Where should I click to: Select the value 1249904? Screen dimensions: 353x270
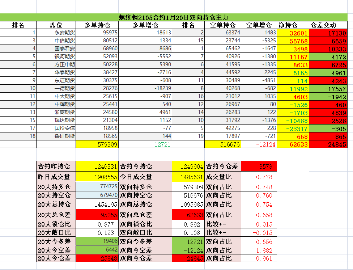click(x=188, y=166)
